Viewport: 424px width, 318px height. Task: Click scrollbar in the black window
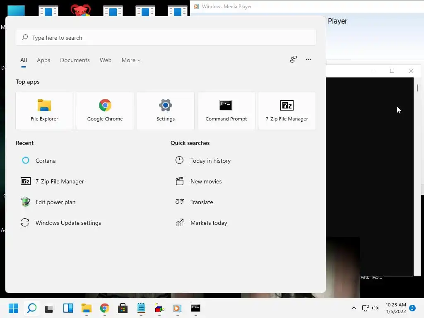coord(417,88)
